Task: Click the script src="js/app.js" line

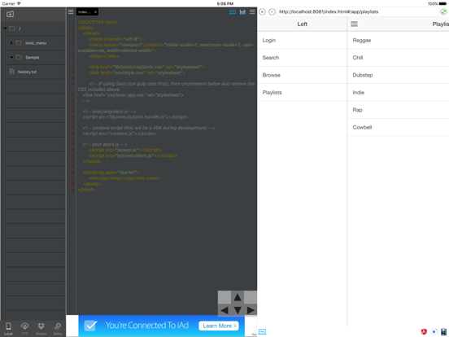Action: (x=125, y=150)
